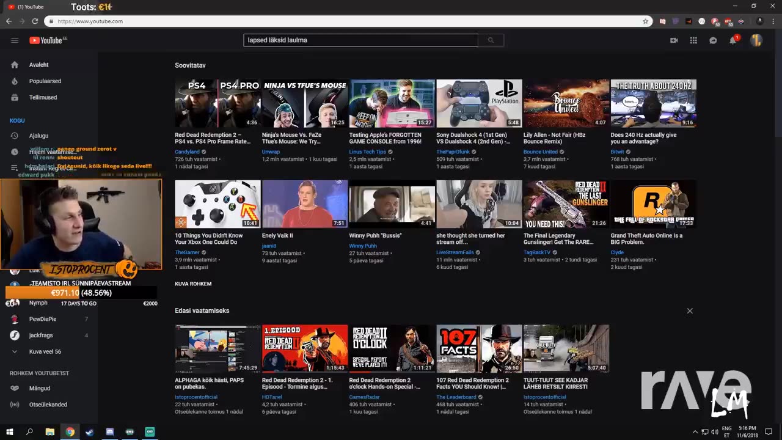Open Chrome three-dot menu
Screen dimensions: 782x440
coord(773,21)
